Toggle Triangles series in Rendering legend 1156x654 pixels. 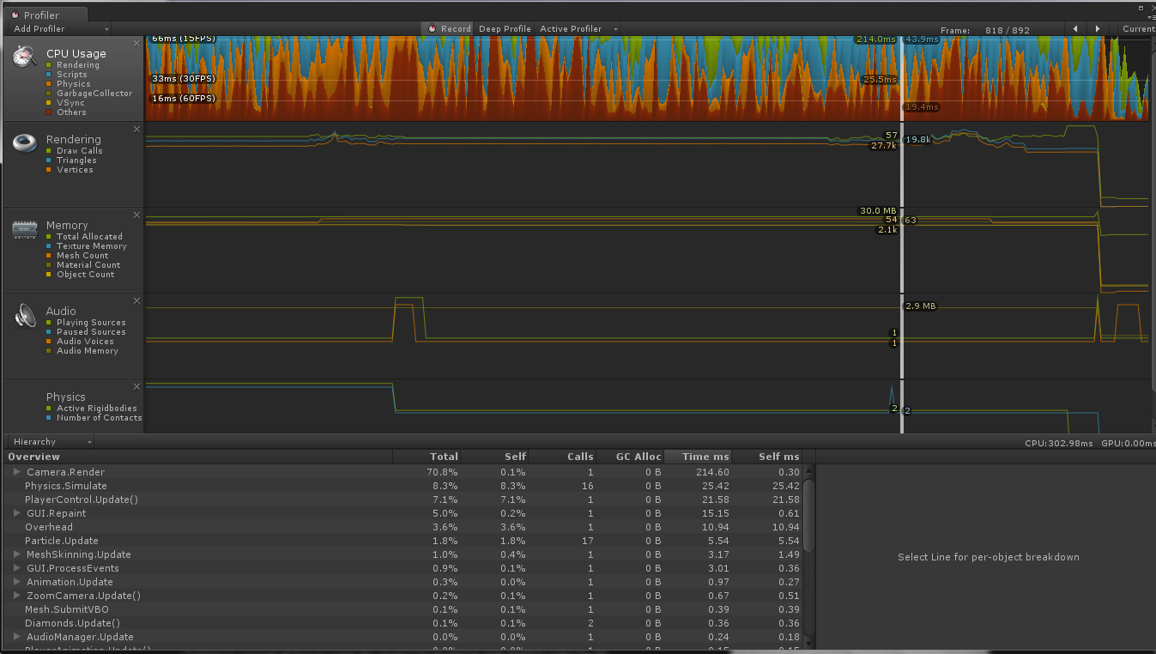point(50,160)
